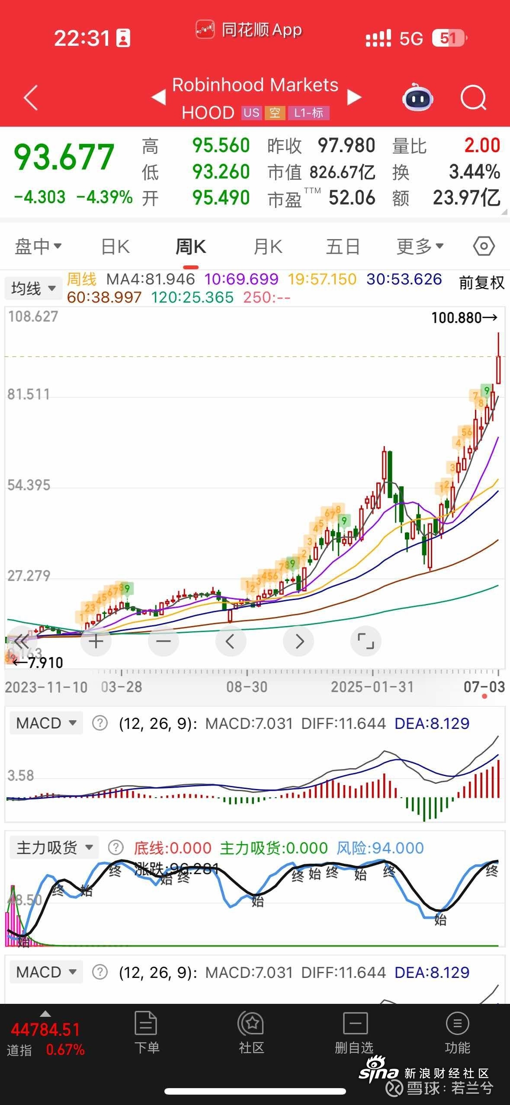Change first MACD indicator dropdown

[x=46, y=723]
